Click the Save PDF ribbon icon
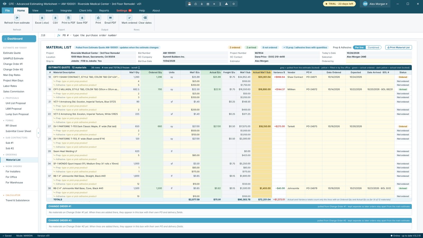Screen dimensions: 423x238 pos(82,18)
